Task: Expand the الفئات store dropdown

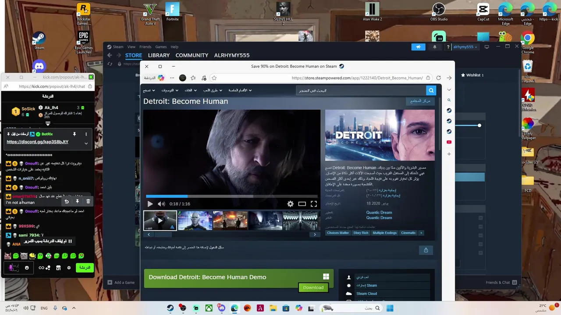Action: [x=191, y=91]
